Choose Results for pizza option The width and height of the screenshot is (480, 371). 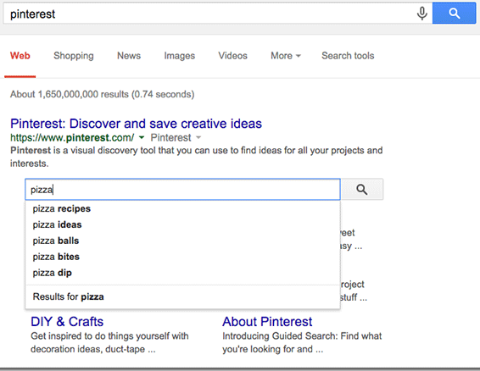(x=182, y=296)
